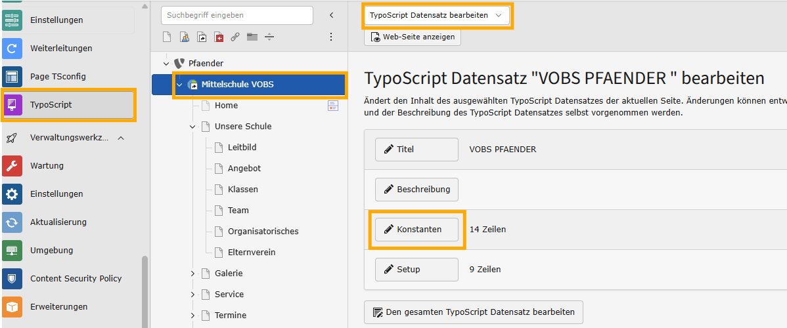The width and height of the screenshot is (787, 328).
Task: Collapse the page tree panel
Action: (x=331, y=15)
